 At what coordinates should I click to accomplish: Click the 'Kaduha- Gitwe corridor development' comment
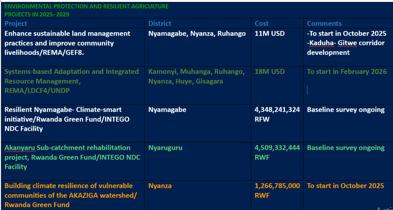(346, 48)
